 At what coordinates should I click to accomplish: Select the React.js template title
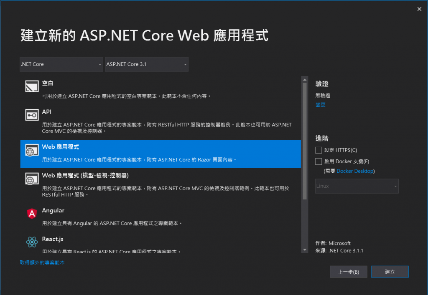[53, 239]
